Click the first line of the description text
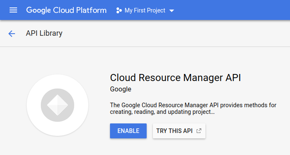Viewport: 290px width, 155px height. (x=193, y=105)
